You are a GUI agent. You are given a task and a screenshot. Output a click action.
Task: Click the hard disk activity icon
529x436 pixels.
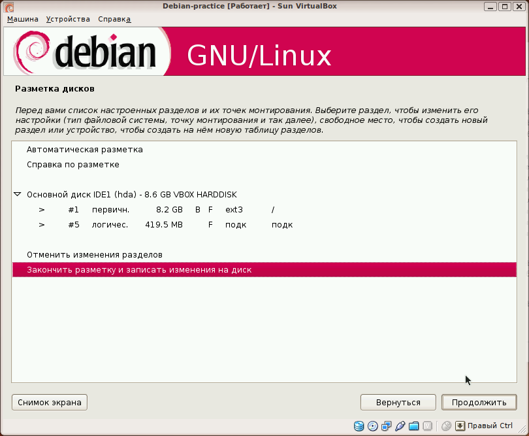(359, 426)
